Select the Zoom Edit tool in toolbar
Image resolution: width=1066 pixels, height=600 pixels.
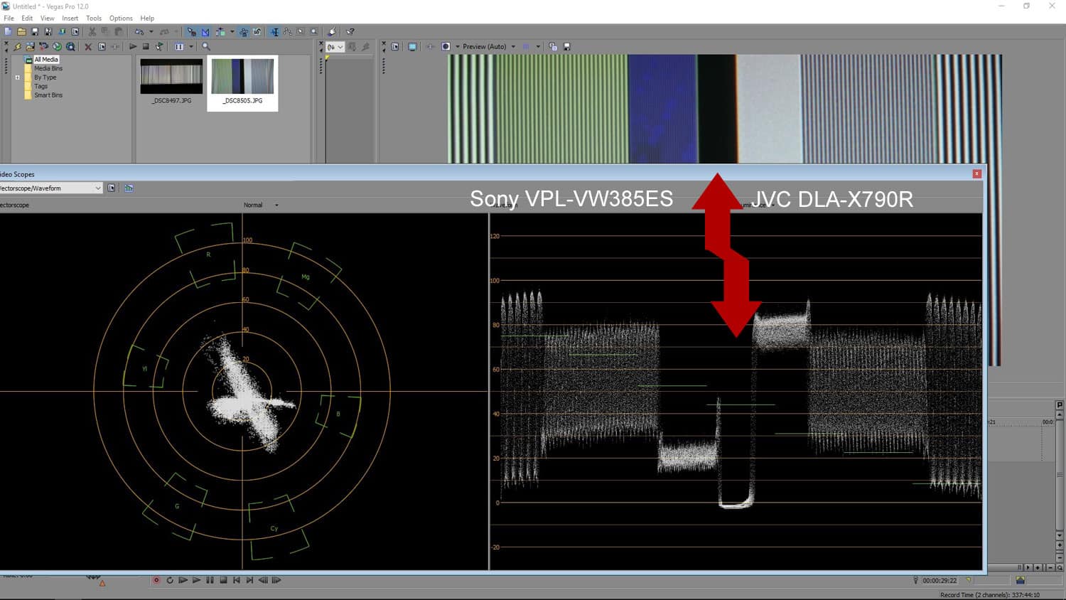[x=313, y=31]
